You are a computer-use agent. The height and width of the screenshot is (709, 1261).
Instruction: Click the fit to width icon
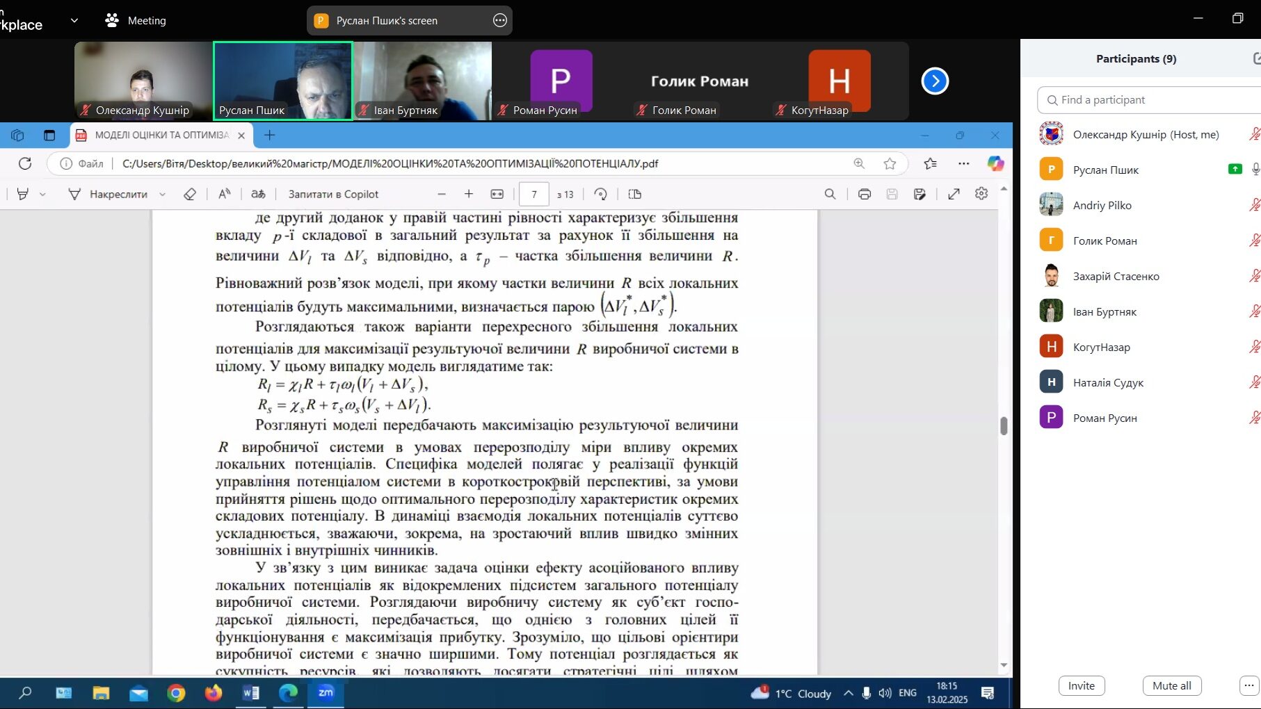coord(497,195)
